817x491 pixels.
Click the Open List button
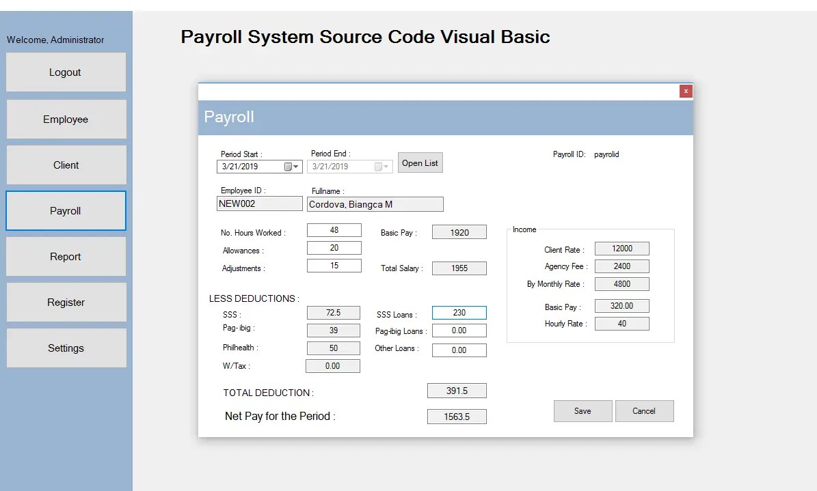click(x=420, y=162)
